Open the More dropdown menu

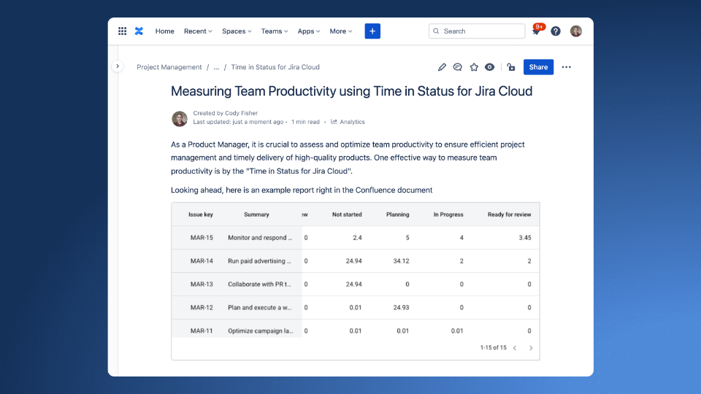pyautogui.click(x=341, y=31)
